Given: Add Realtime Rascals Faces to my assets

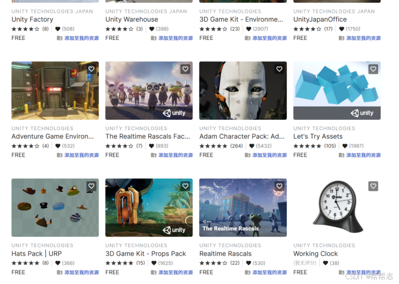Looking at the screenshot, I should coord(172,155).
